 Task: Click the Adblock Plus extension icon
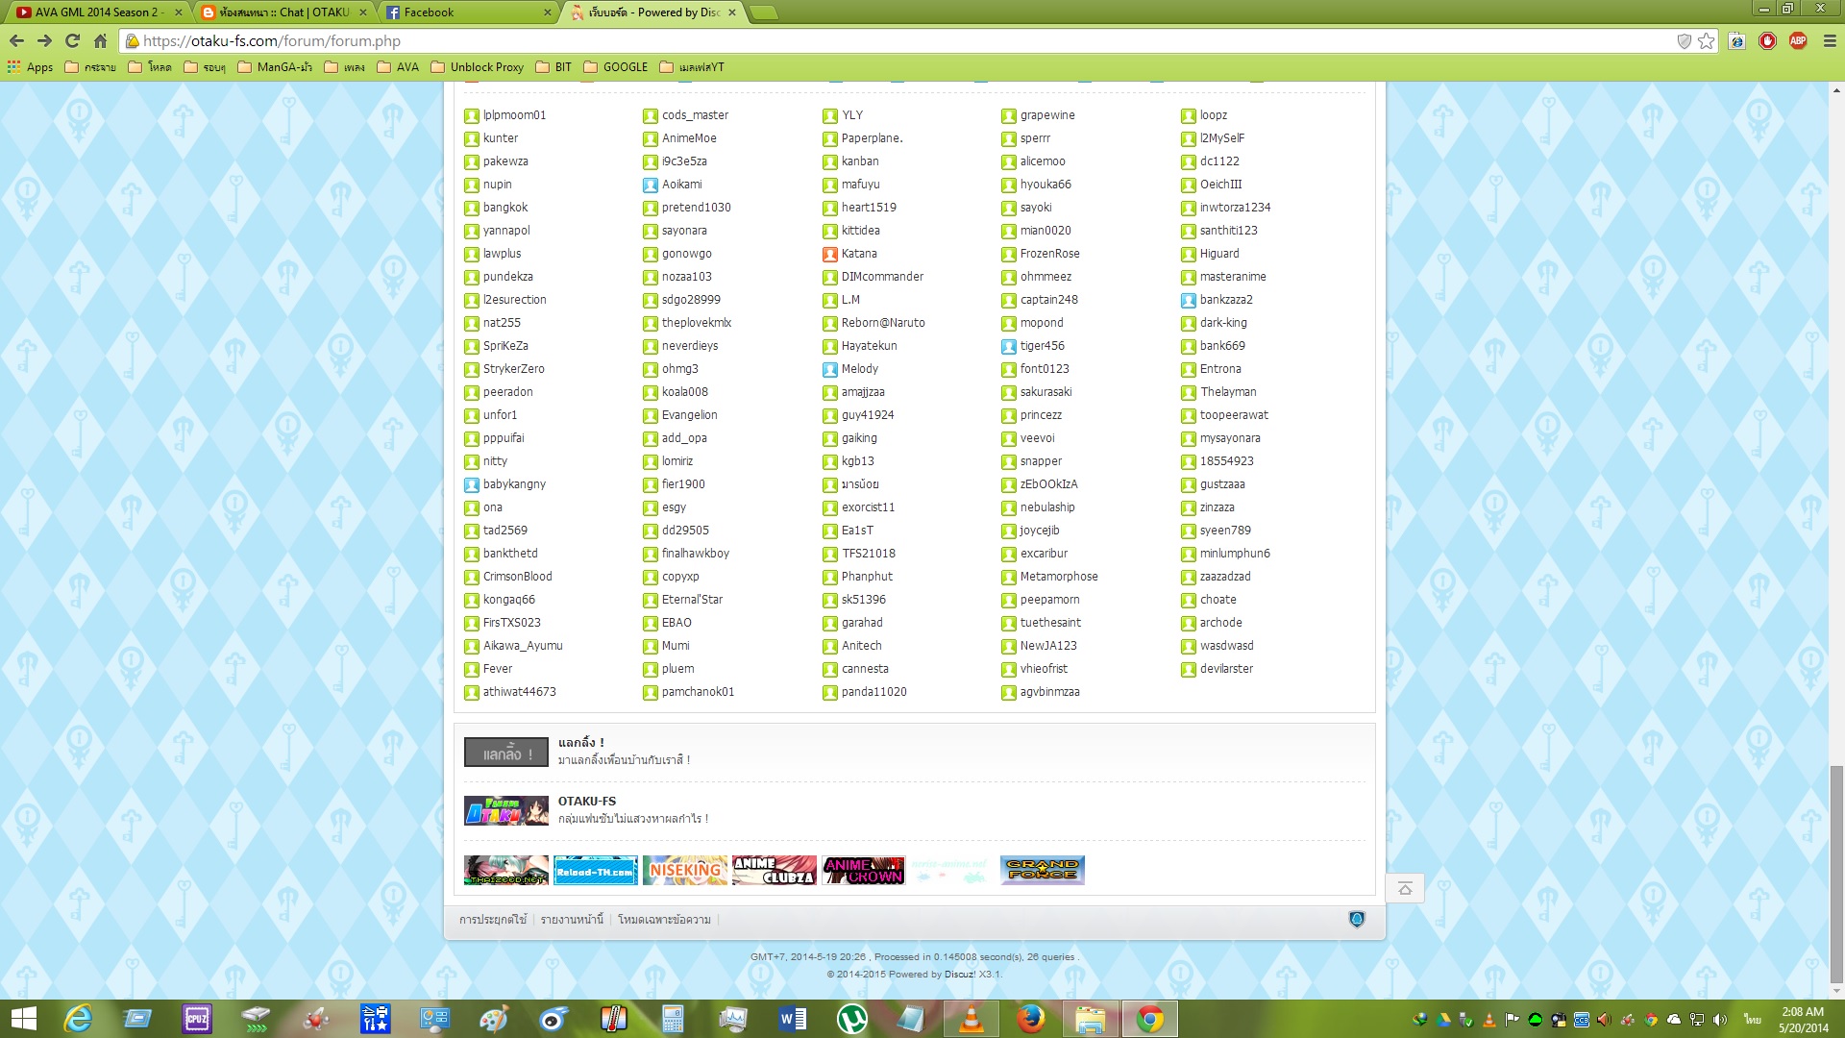(1798, 40)
